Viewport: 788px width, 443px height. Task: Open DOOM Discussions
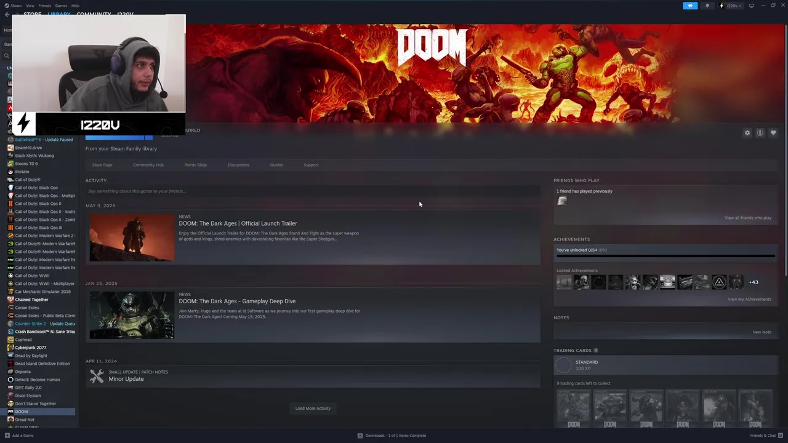pos(238,165)
